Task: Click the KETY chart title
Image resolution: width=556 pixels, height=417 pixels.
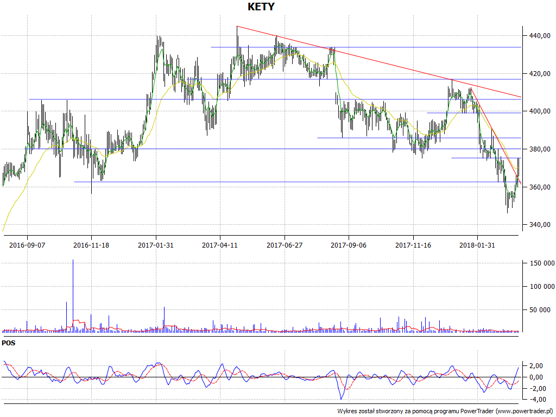Action: click(261, 7)
